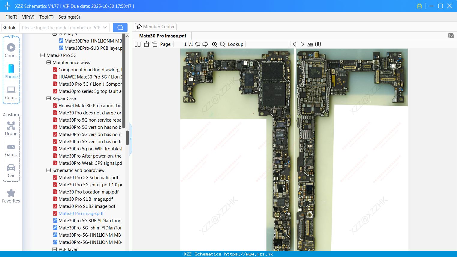Click the Member Center button
This screenshot has height=257, width=457.
(155, 27)
